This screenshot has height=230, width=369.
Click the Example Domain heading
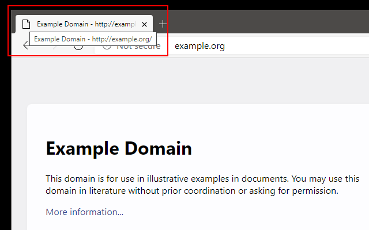tap(119, 148)
